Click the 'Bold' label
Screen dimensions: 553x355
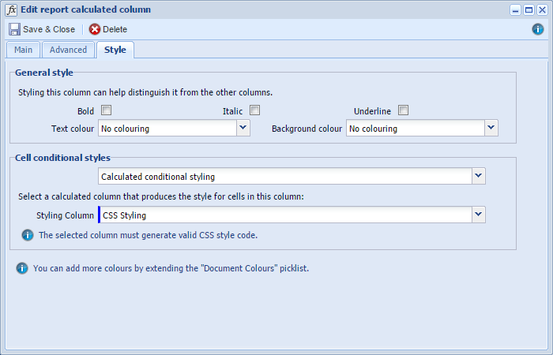click(x=85, y=111)
